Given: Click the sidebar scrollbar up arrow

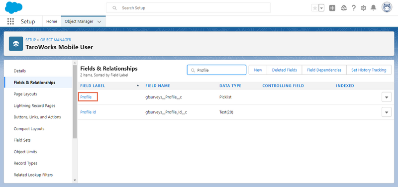Looking at the screenshot, I should pyautogui.click(x=75, y=63).
